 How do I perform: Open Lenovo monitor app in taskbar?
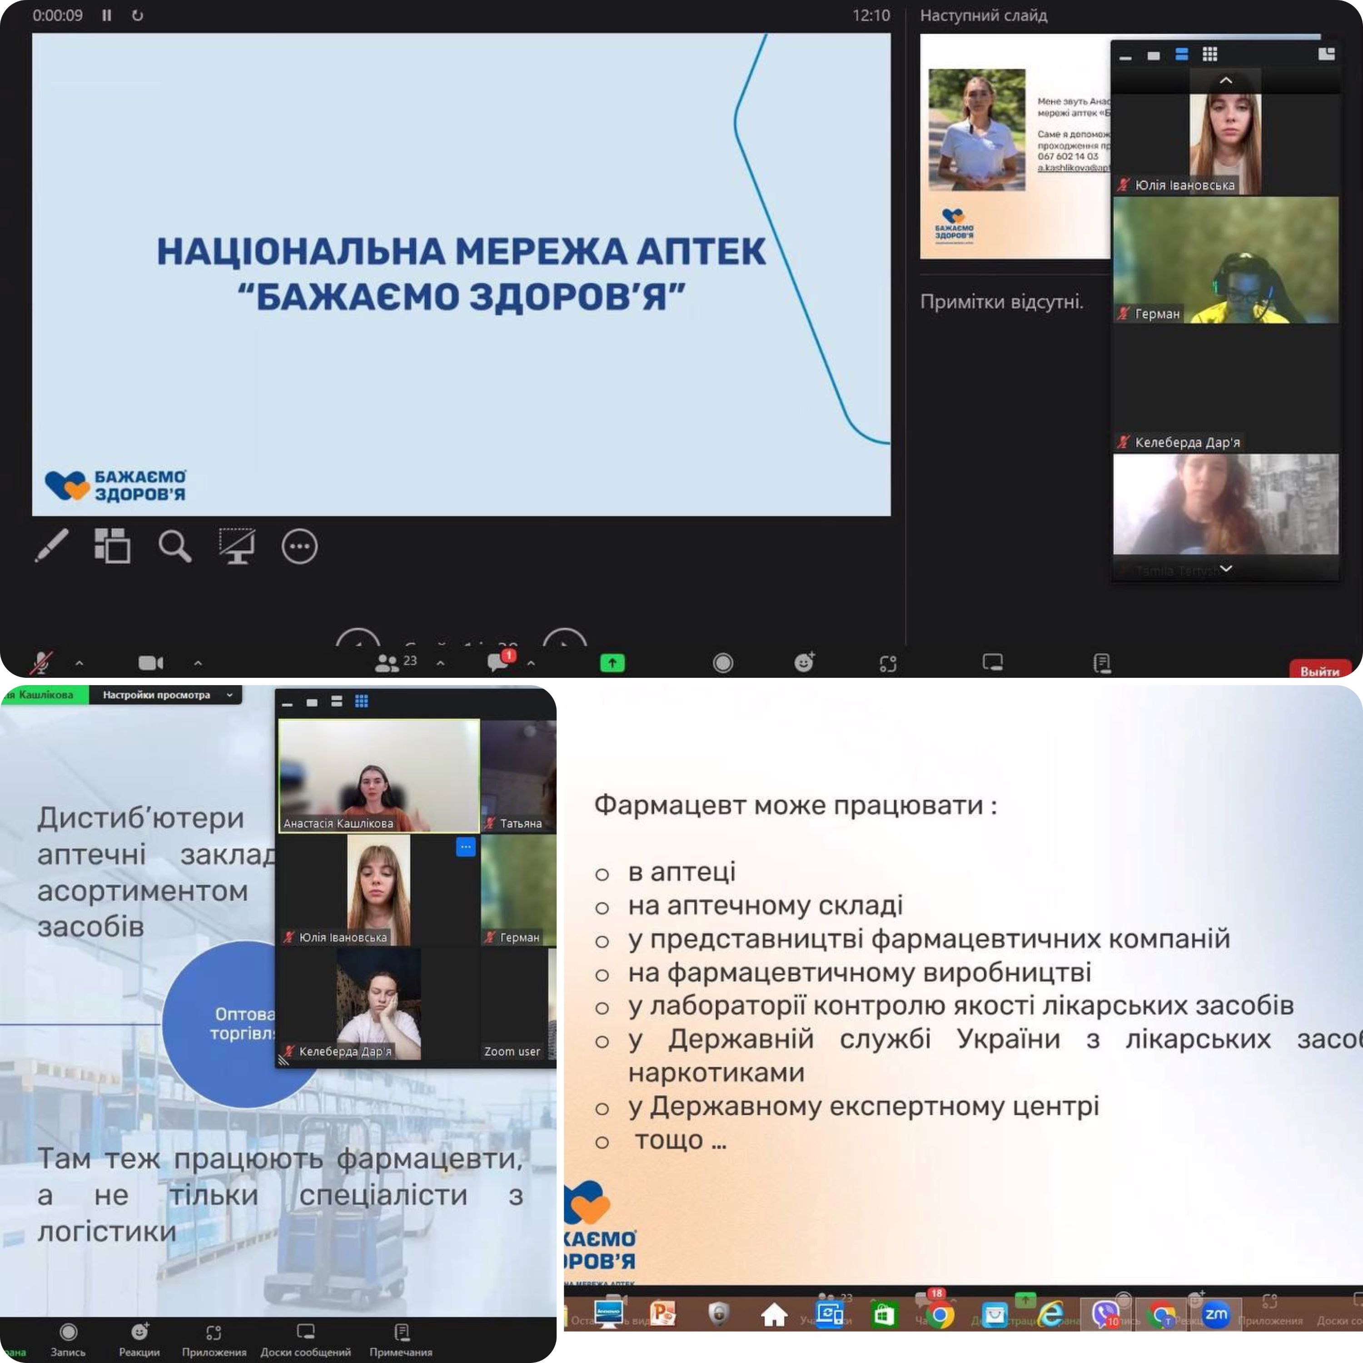(608, 1314)
